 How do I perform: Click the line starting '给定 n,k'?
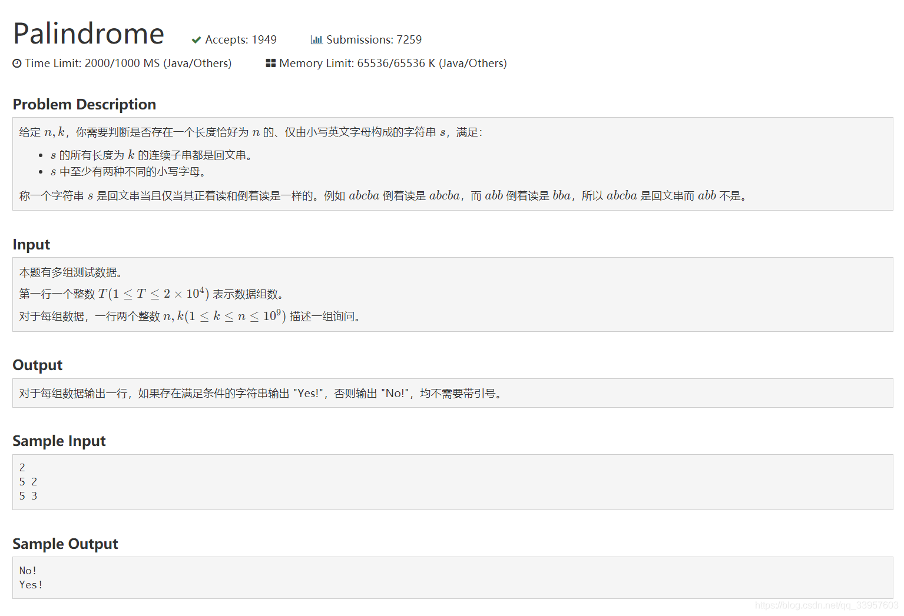point(251,132)
